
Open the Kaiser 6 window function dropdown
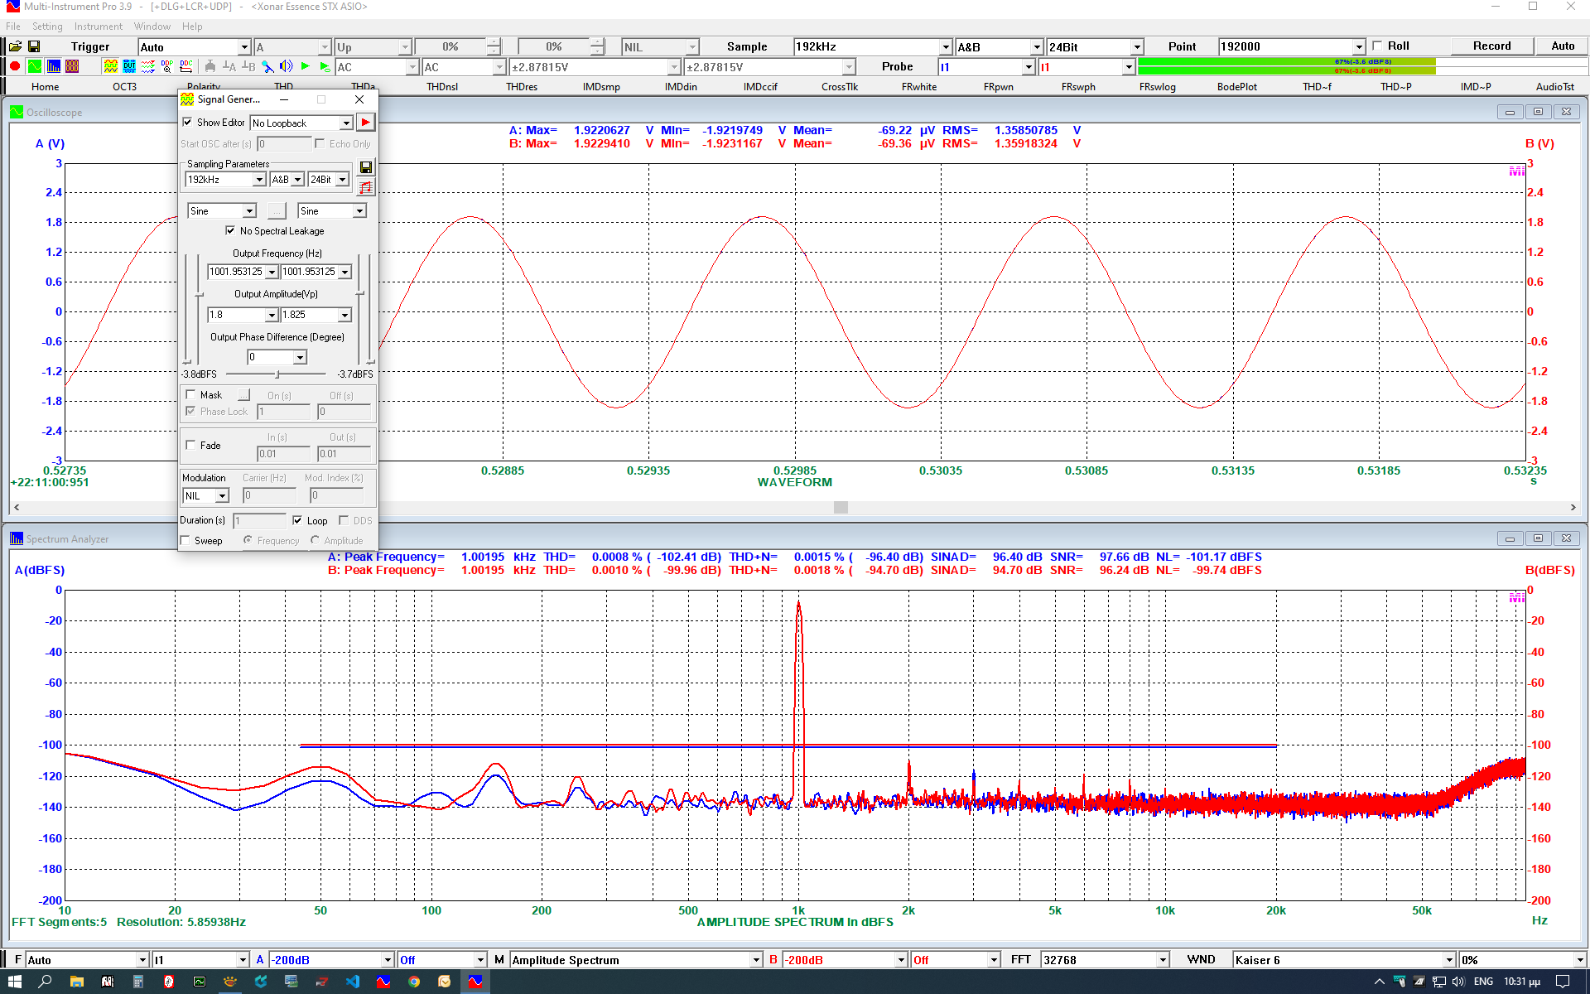pyautogui.click(x=1448, y=960)
